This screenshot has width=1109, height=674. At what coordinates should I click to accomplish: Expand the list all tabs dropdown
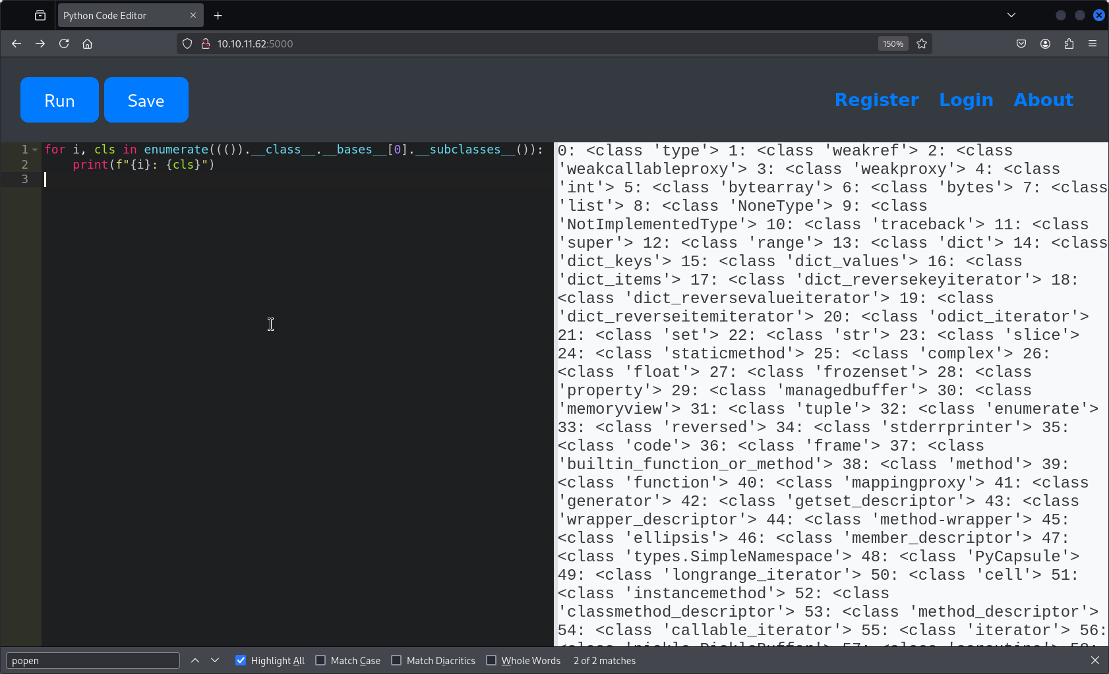point(1011,15)
